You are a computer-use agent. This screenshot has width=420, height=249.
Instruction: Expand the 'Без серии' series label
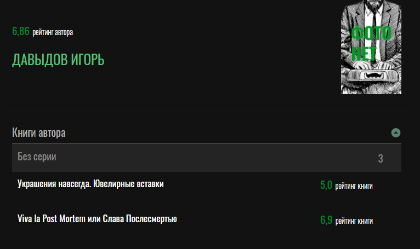[37, 157]
